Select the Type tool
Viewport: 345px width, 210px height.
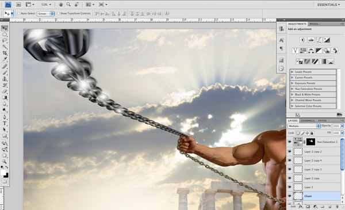point(5,123)
